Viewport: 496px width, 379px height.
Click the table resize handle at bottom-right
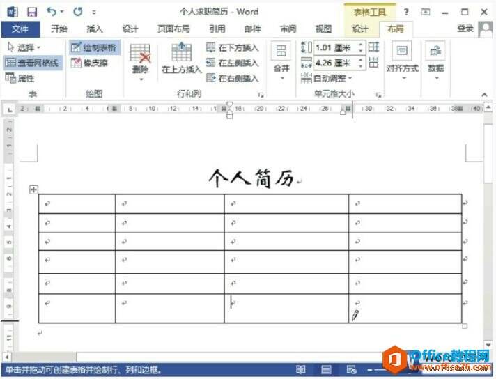465,326
